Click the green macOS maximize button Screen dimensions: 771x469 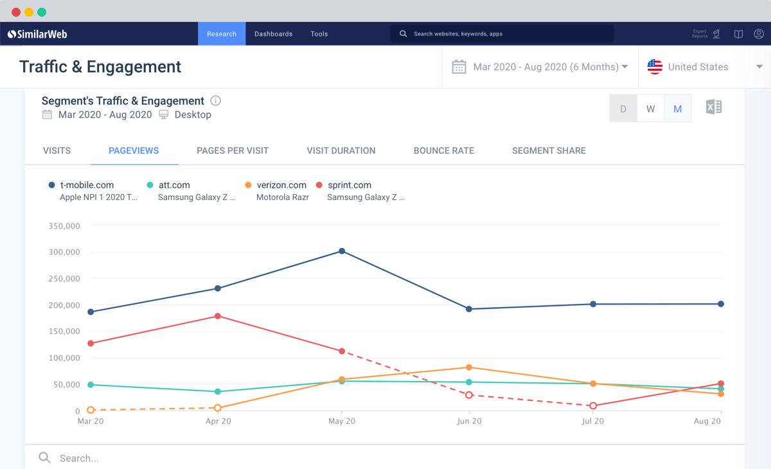42,12
